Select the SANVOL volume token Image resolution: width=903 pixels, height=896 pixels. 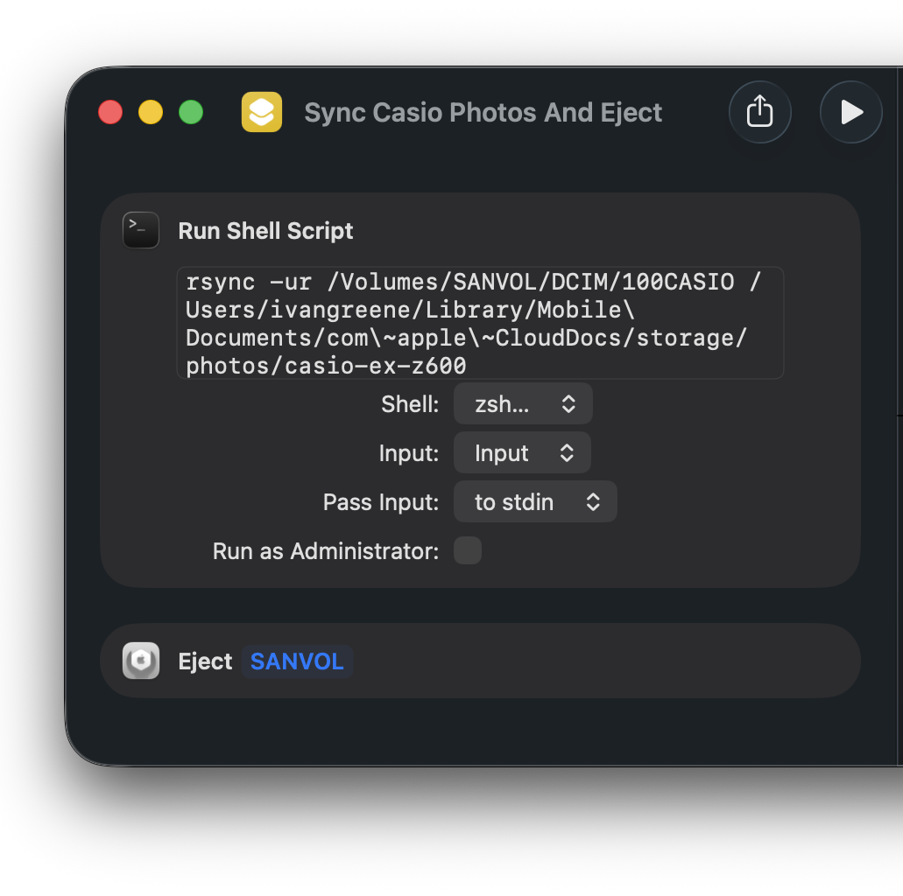coord(297,661)
